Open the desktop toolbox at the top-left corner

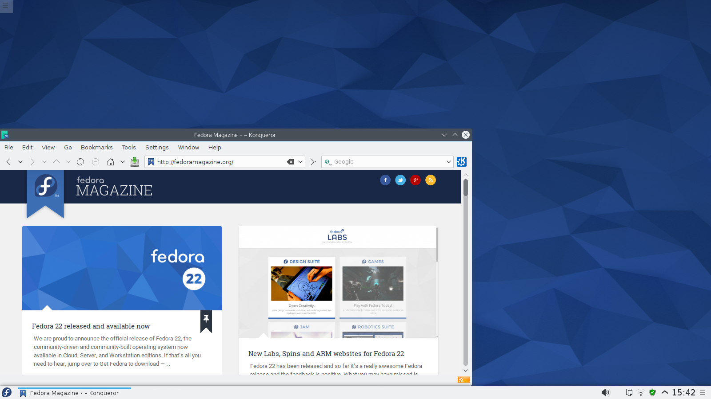pos(6,6)
